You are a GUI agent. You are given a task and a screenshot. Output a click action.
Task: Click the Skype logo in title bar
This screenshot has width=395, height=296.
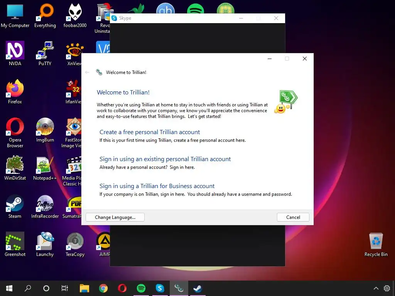[114, 18]
